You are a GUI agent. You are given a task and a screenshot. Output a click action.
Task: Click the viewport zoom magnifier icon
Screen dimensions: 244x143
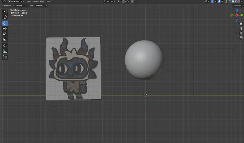241,24
